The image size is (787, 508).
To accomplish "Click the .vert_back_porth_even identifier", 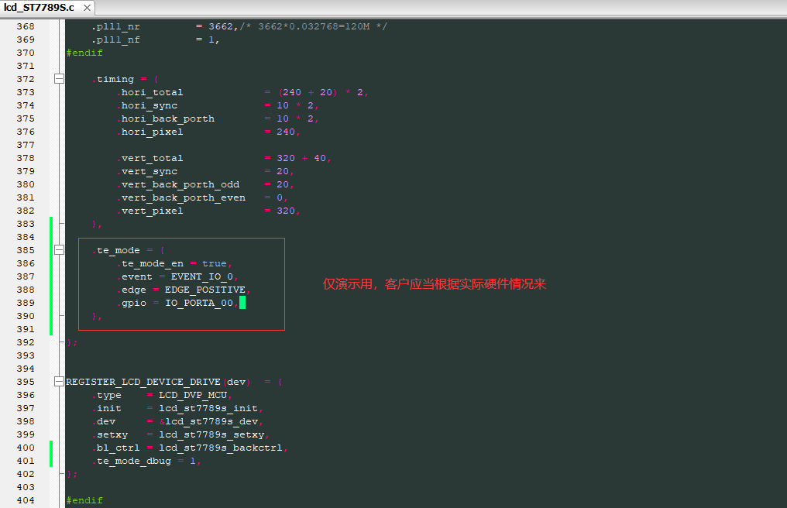I will point(181,197).
